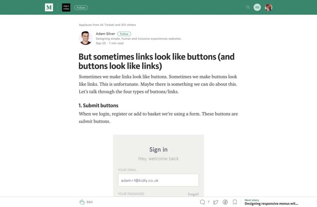
Task: Click the 884 claps count
Action: pyautogui.click(x=90, y=202)
